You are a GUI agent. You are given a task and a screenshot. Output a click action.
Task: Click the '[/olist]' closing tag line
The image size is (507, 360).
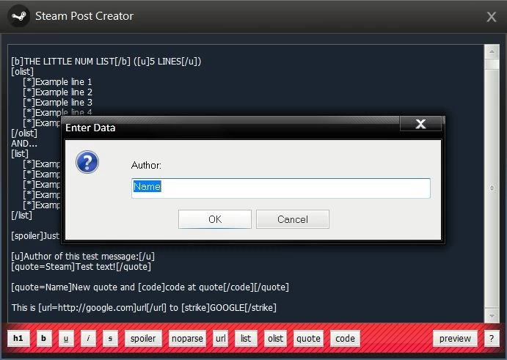click(24, 133)
